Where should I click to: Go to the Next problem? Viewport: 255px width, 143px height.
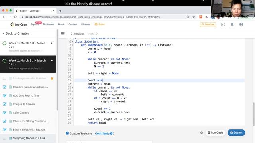(93, 33)
